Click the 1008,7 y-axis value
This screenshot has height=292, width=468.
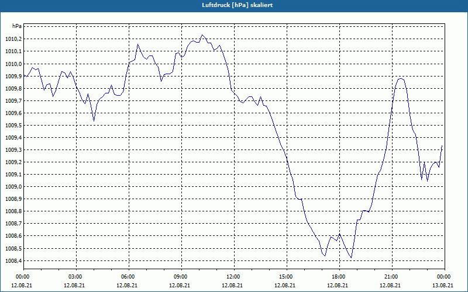[x=13, y=224]
